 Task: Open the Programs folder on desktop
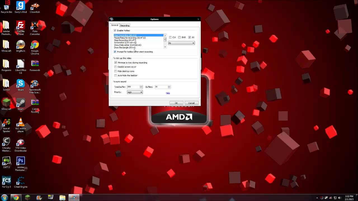coord(6,66)
